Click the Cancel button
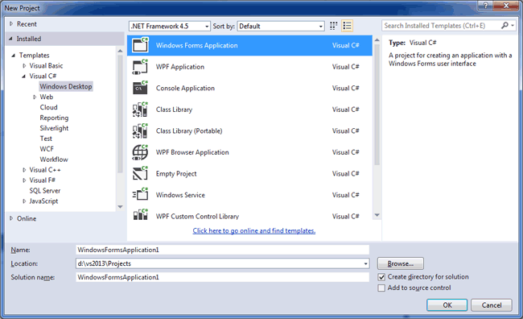The height and width of the screenshot is (319, 523). click(x=492, y=305)
